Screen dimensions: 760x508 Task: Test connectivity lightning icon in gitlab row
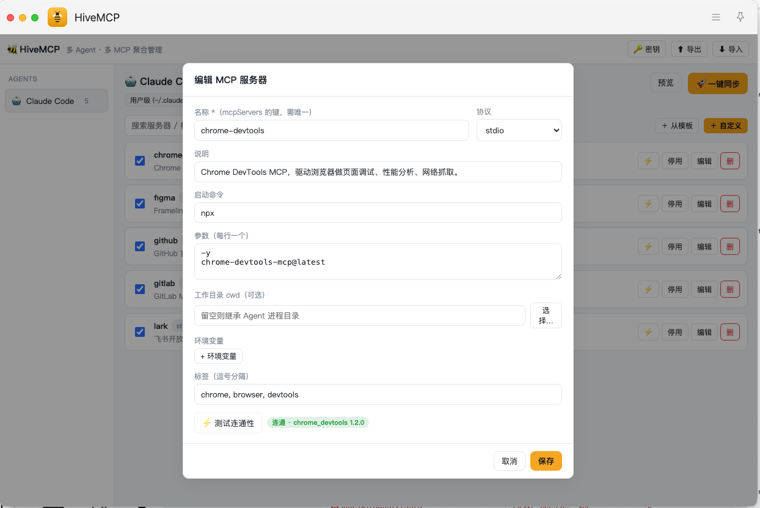tap(648, 289)
